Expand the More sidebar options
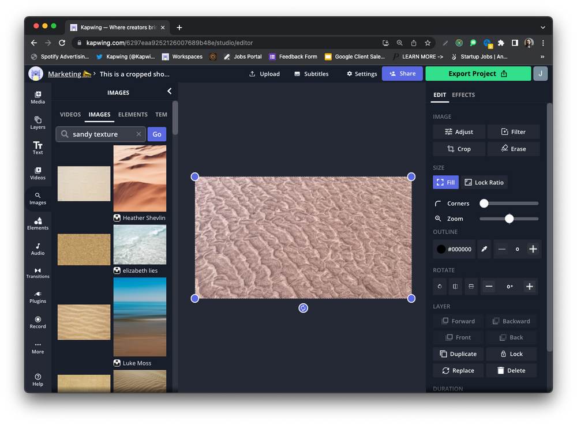 click(x=38, y=347)
